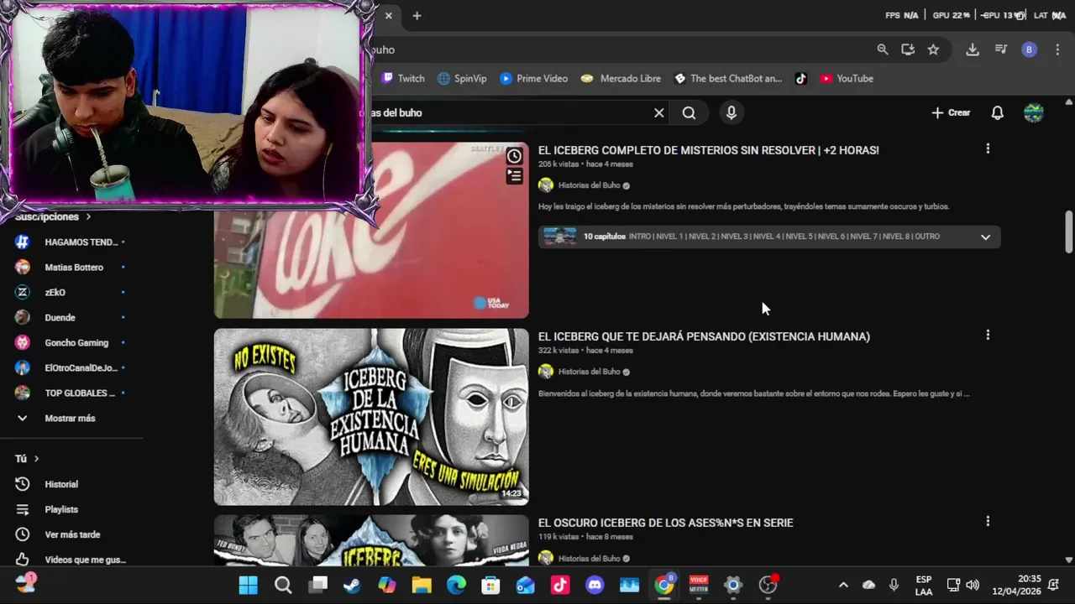Open the Existencia Humana video thumbnail
The height and width of the screenshot is (604, 1075).
click(371, 417)
